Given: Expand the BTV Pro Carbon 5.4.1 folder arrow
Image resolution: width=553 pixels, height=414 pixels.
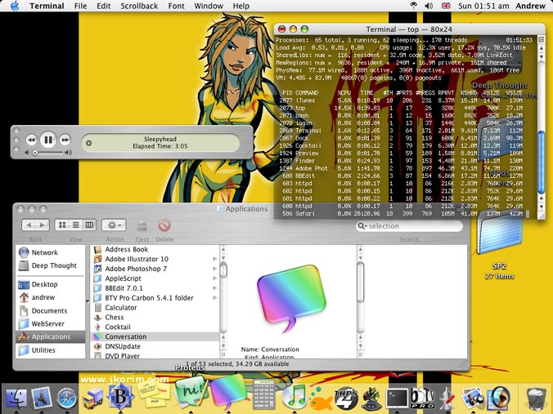Looking at the screenshot, I should [214, 298].
